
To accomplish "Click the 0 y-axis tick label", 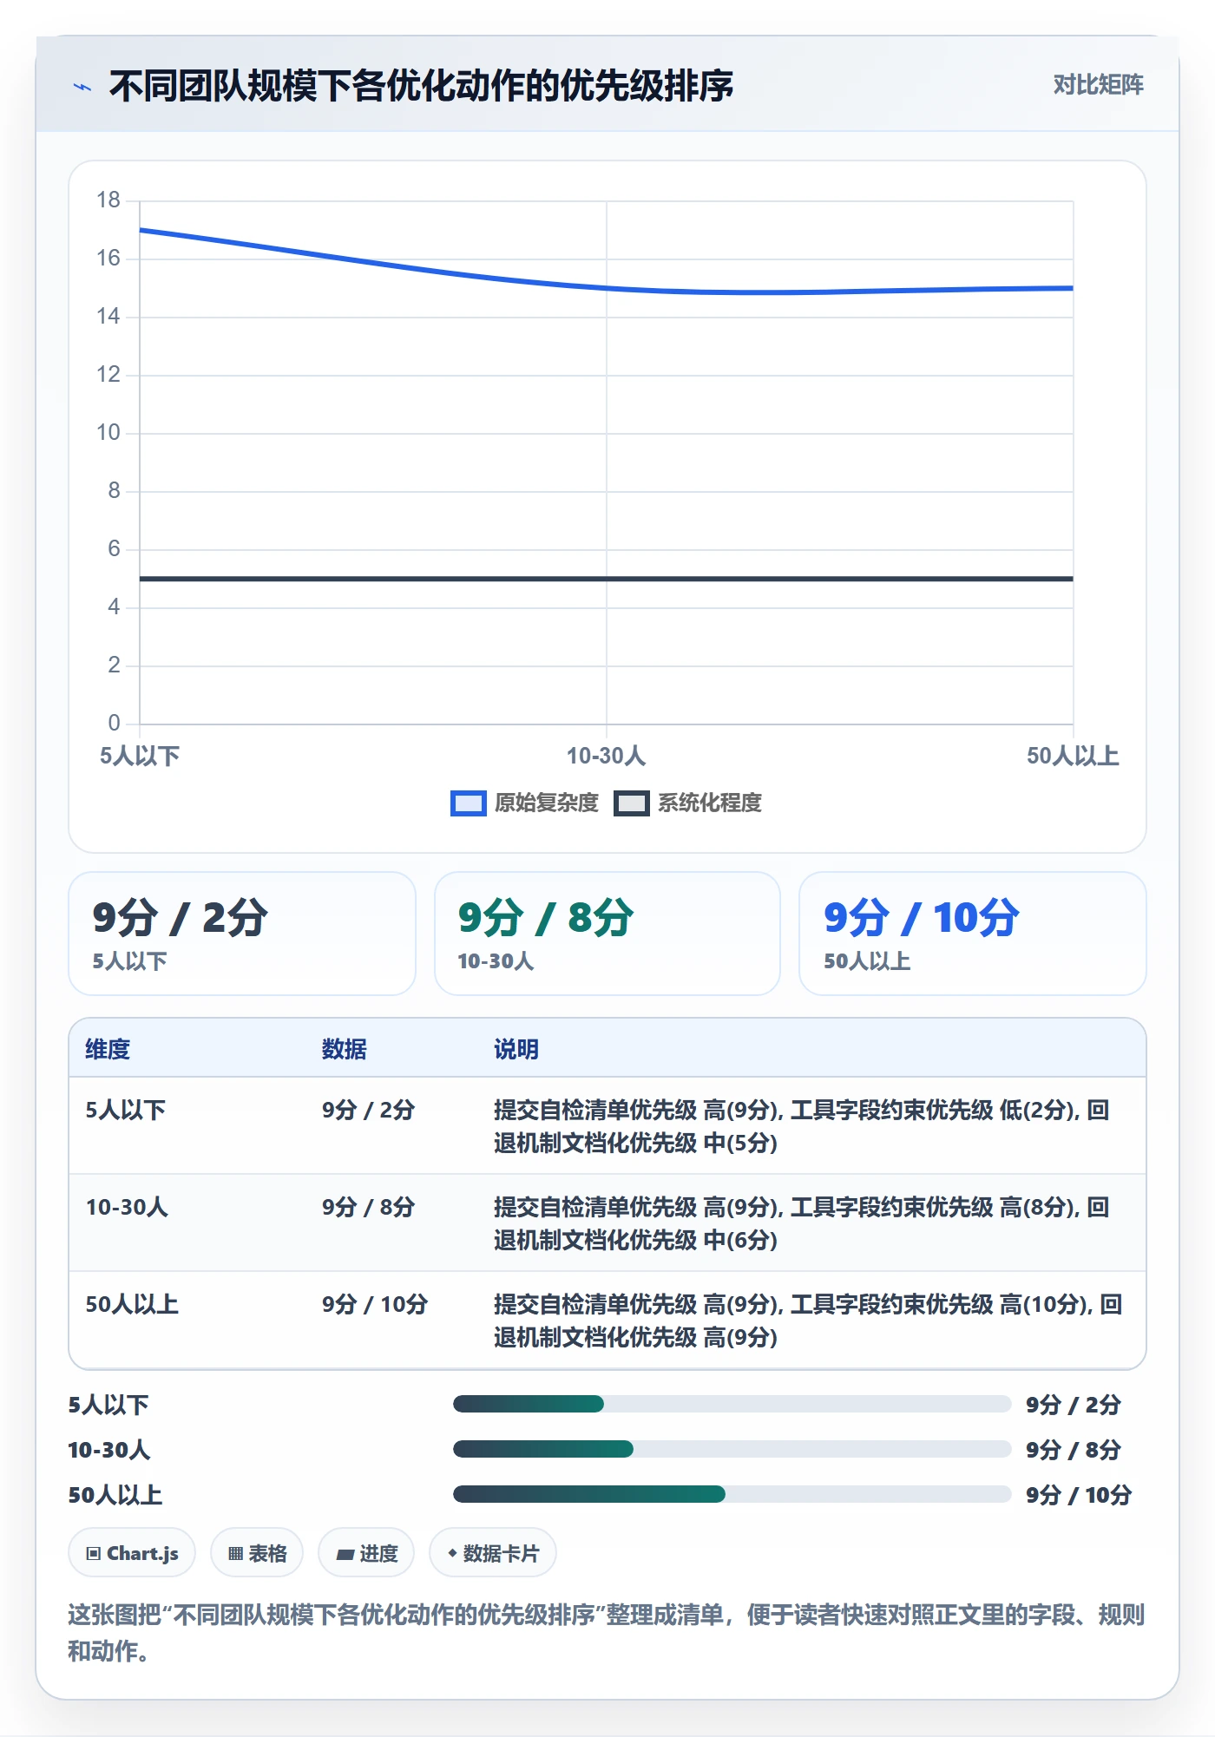I will (x=114, y=723).
